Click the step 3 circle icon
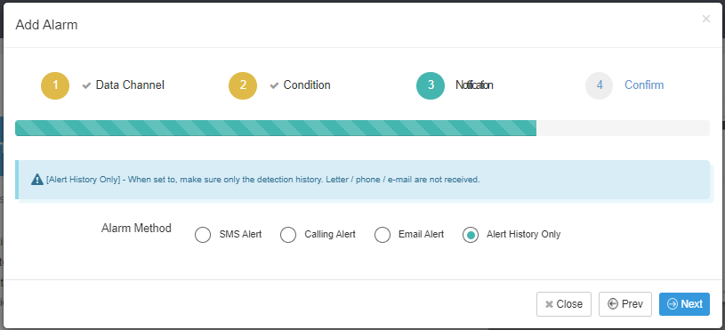This screenshot has height=330, width=725. (x=431, y=85)
